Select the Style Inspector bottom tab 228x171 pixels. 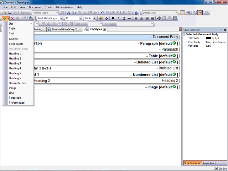[x=192, y=163]
